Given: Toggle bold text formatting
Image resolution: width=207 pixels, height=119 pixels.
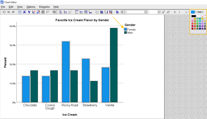Looking at the screenshot, I should pos(175,12).
